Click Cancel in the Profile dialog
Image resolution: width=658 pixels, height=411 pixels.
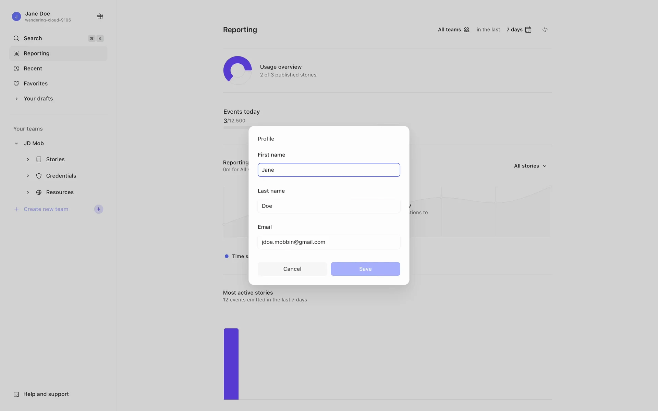tap(292, 269)
